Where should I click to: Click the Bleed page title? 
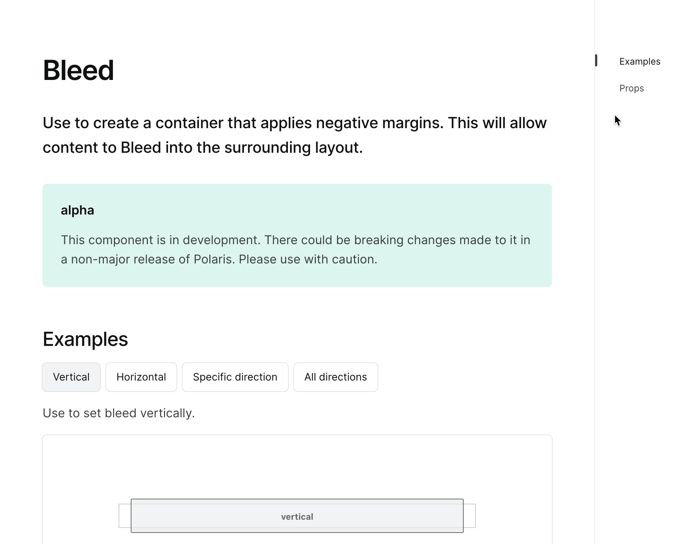78,70
